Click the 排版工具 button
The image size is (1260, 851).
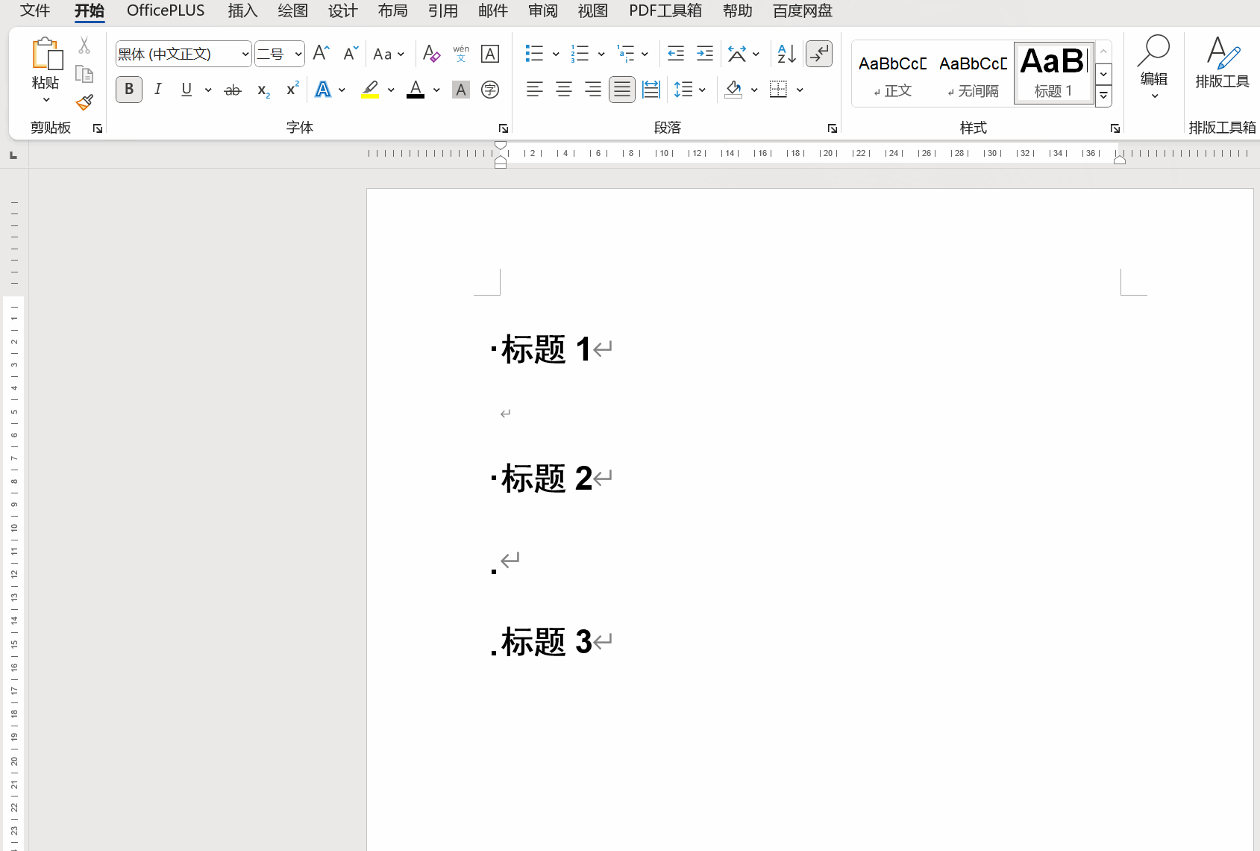click(x=1221, y=63)
